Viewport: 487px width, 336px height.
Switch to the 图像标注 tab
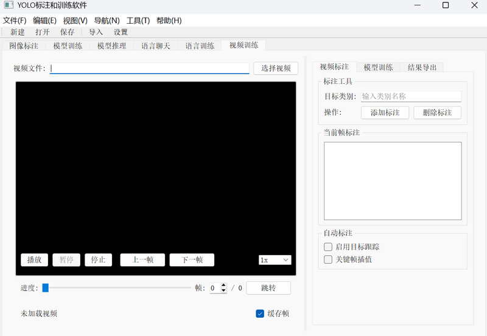click(24, 46)
